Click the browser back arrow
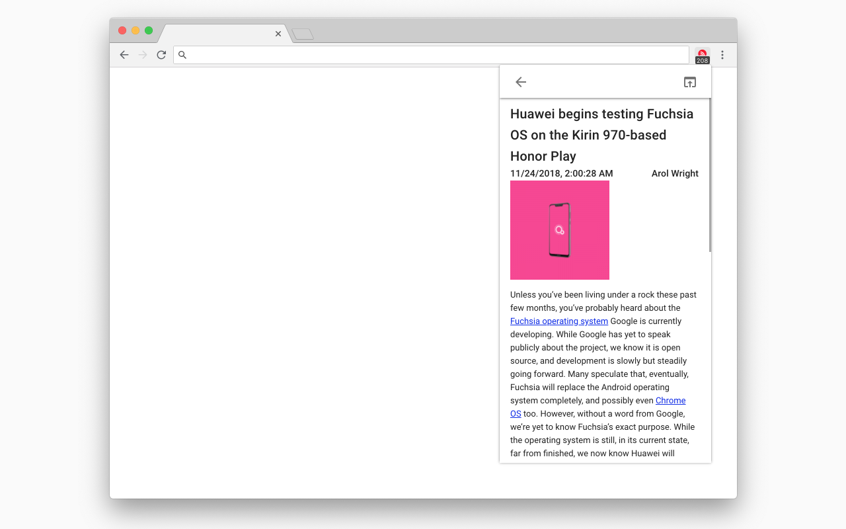 (124, 55)
